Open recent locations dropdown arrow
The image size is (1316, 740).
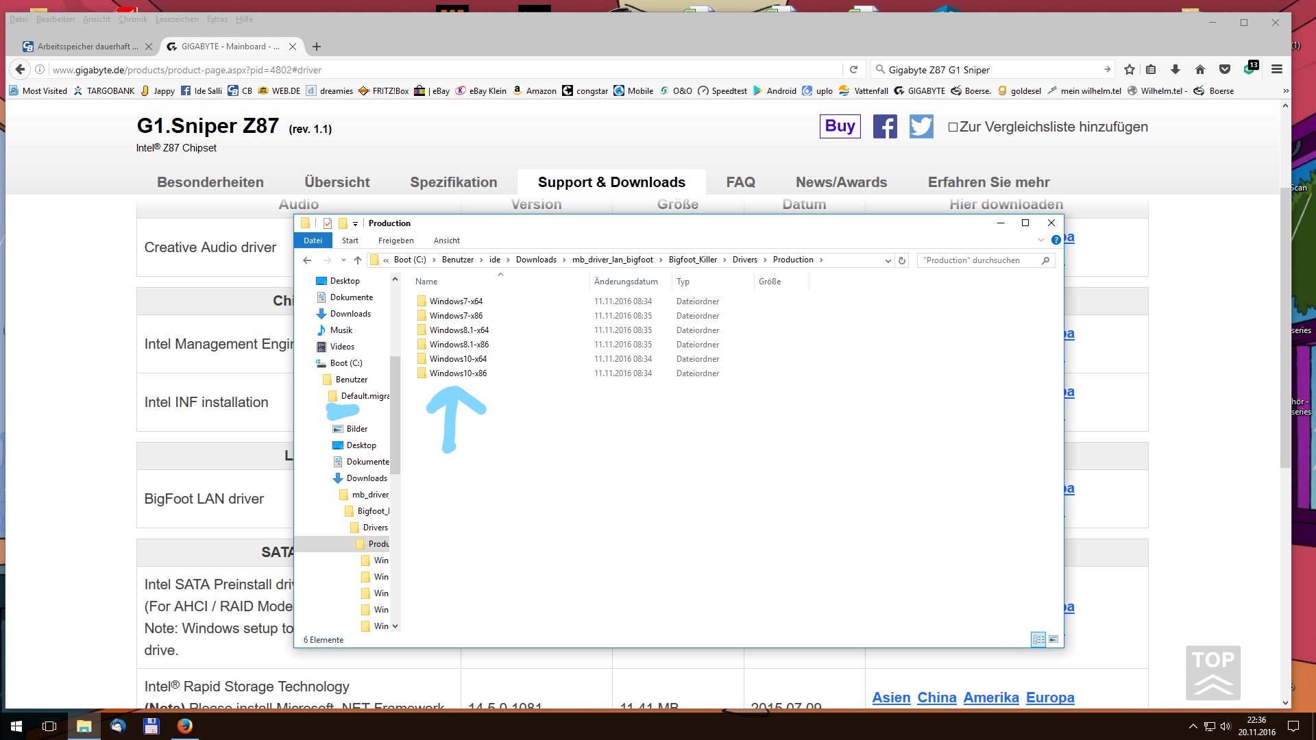343,260
